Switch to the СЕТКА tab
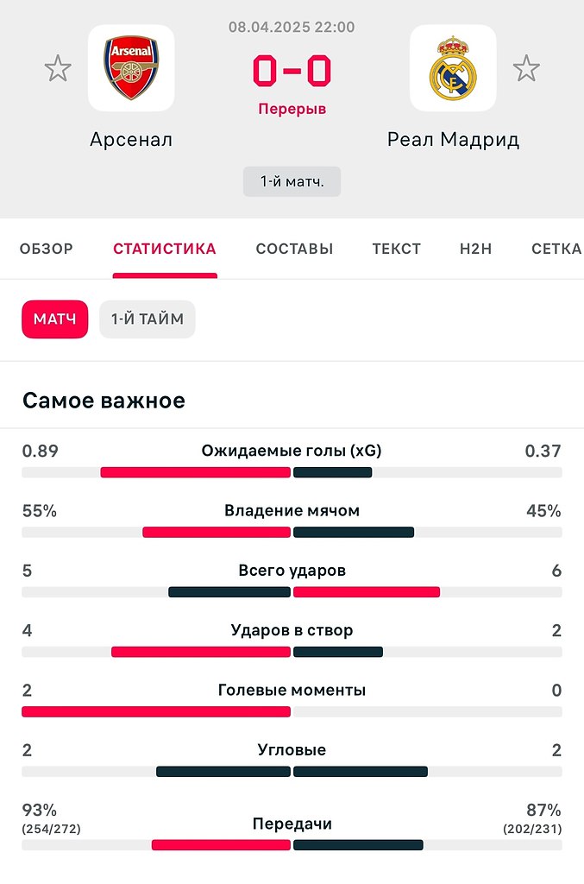 (x=556, y=249)
